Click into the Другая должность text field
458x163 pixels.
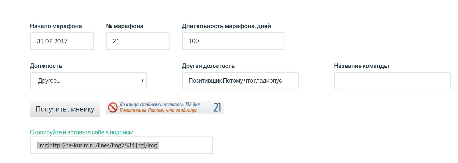pos(240,81)
